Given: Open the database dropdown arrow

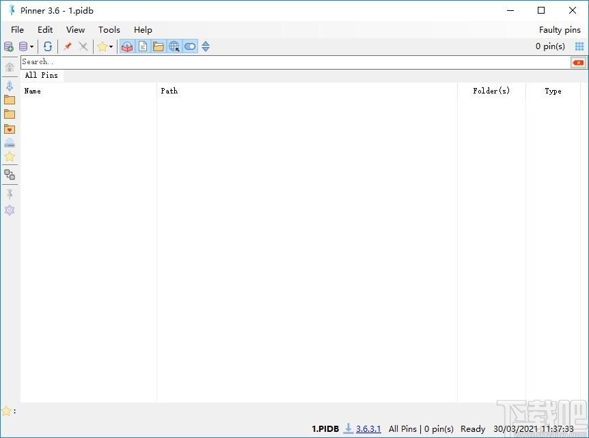Looking at the screenshot, I should pyautogui.click(x=31, y=47).
